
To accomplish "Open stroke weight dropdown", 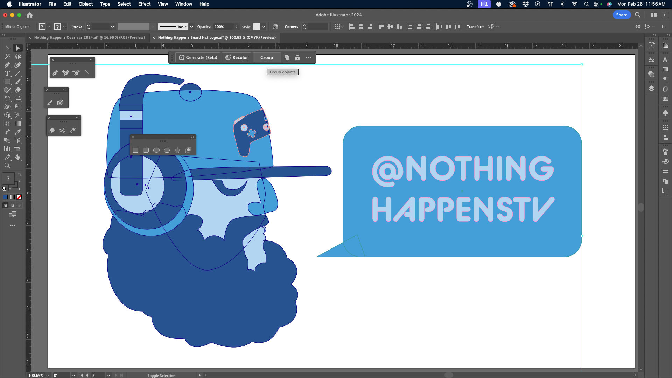I will point(112,27).
